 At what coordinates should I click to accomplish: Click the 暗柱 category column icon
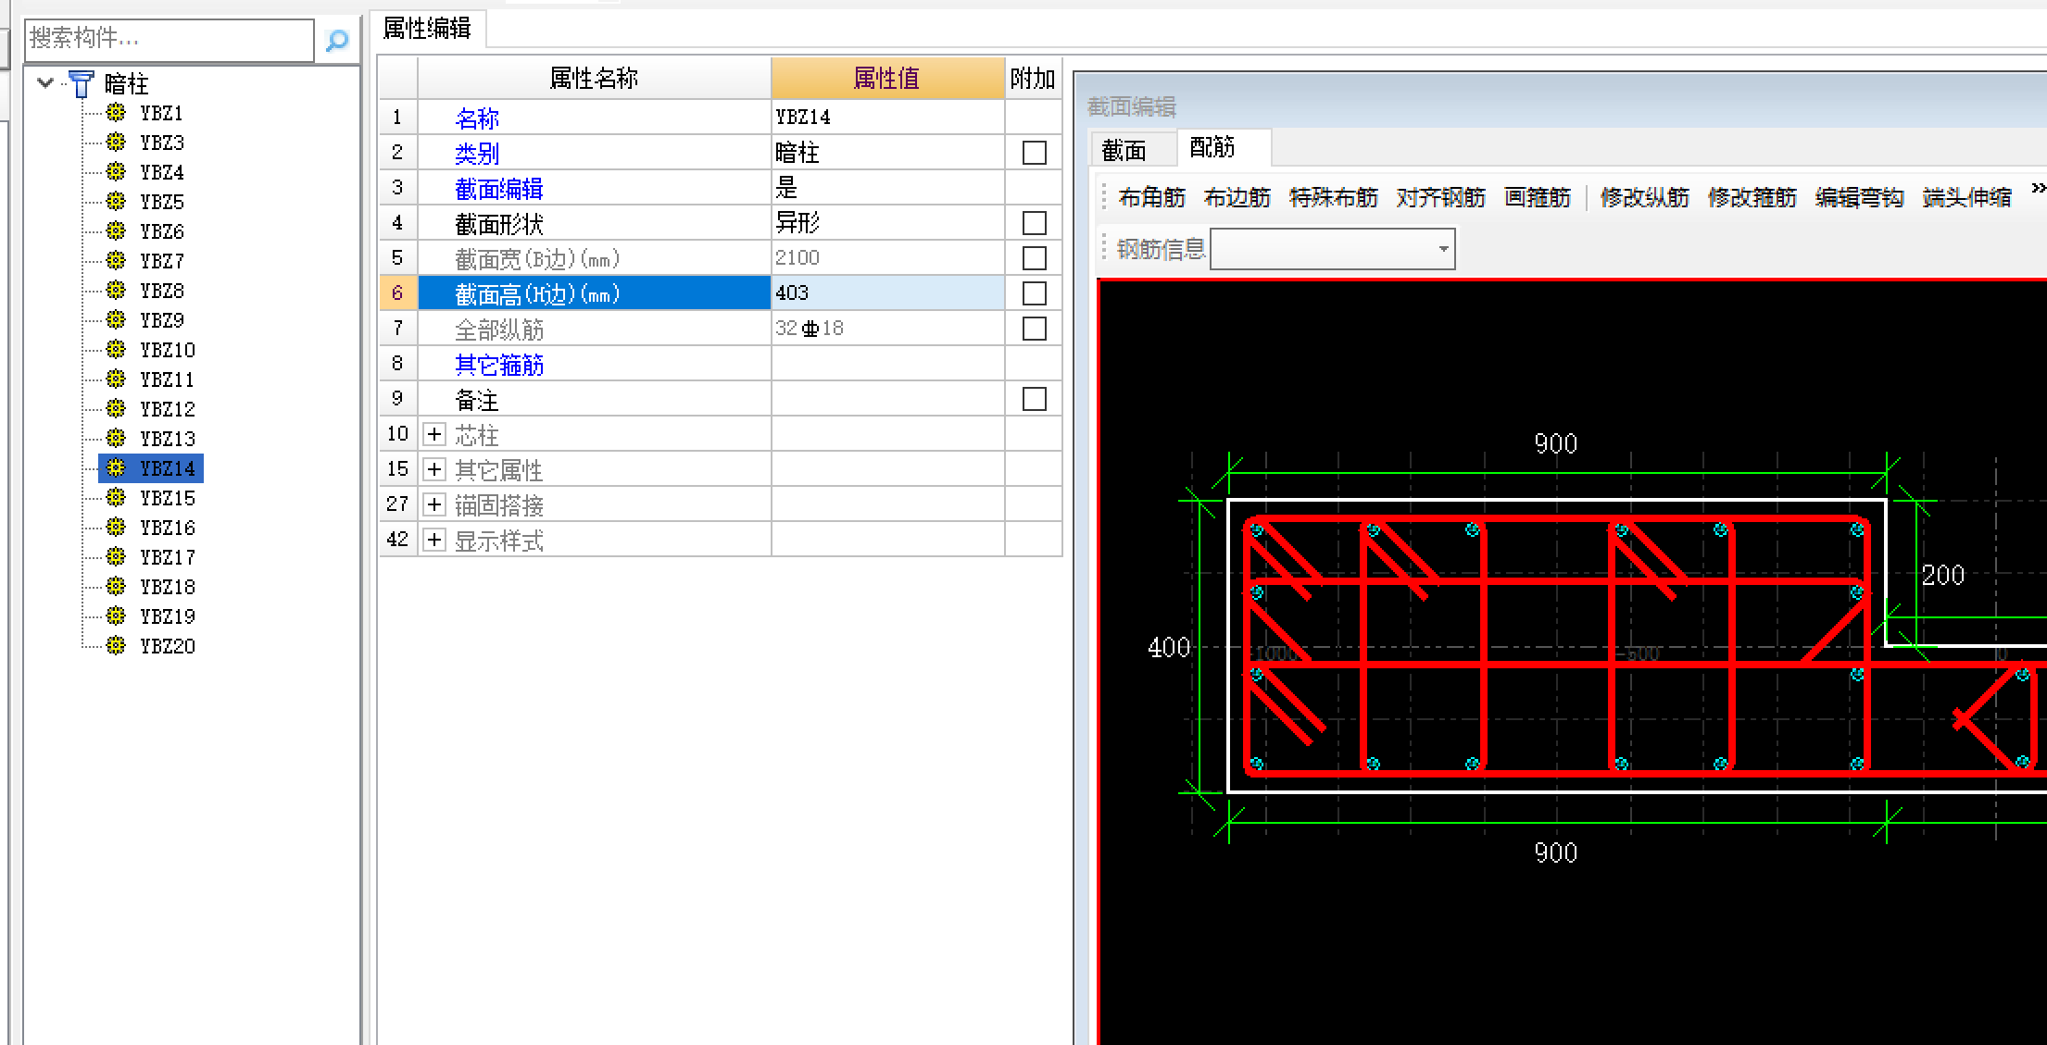point(82,84)
